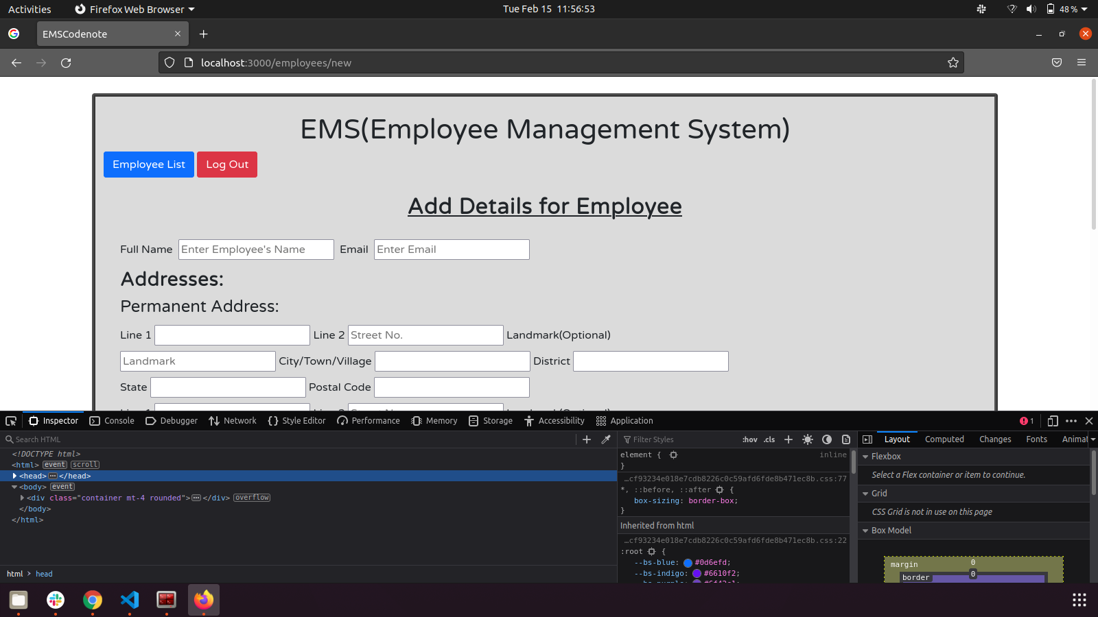Open the Style Editor tab

click(x=296, y=421)
